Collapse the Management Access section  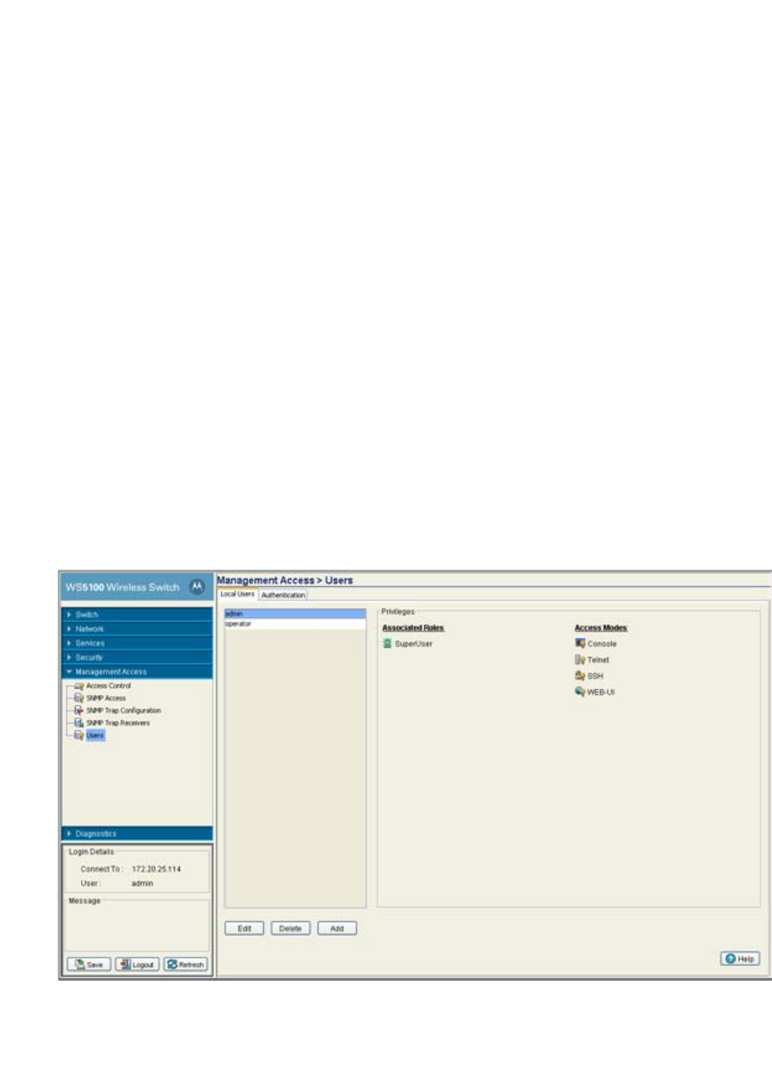coord(137,672)
